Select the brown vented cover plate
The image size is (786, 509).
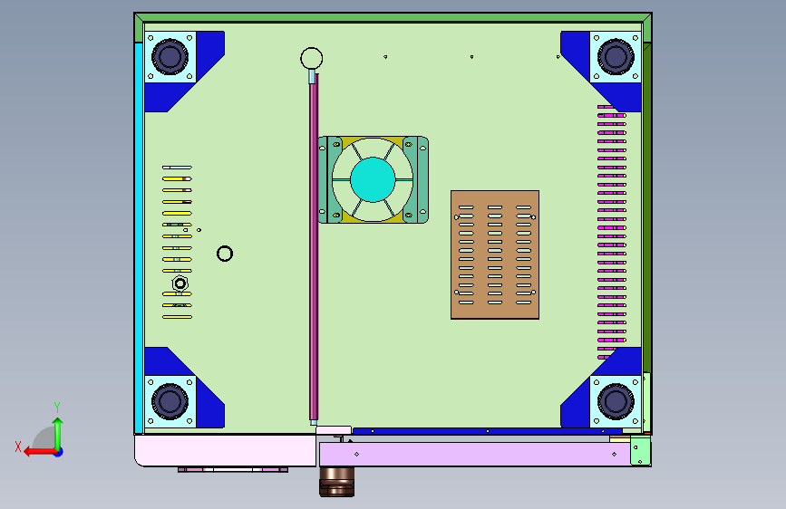495,254
